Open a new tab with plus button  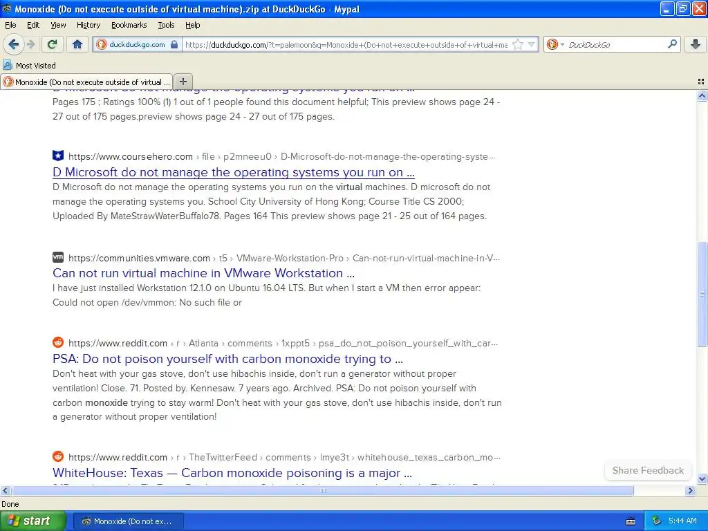click(183, 82)
